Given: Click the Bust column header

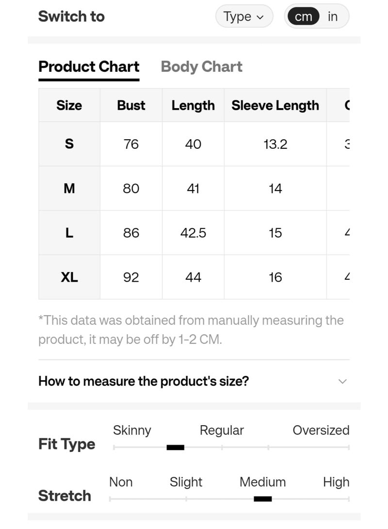Looking at the screenshot, I should 131,105.
